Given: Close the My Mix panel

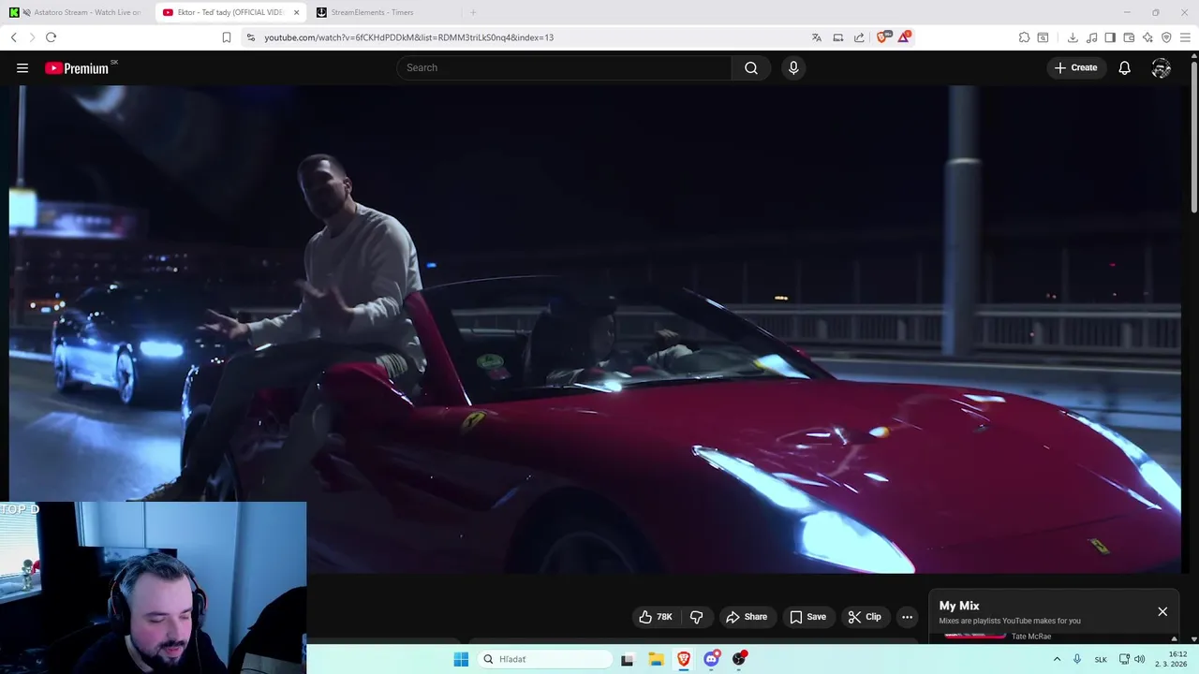Looking at the screenshot, I should click(x=1162, y=611).
